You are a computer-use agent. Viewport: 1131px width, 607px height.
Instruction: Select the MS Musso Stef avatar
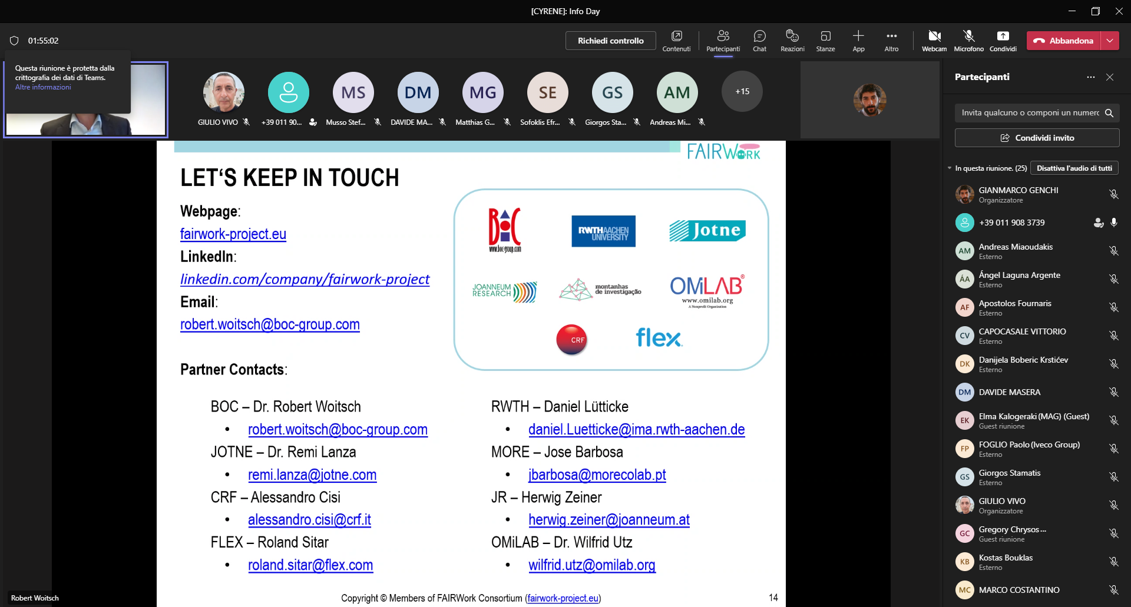[x=353, y=92]
